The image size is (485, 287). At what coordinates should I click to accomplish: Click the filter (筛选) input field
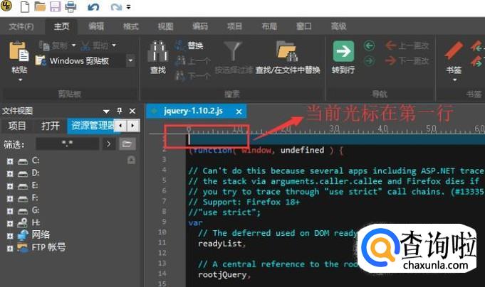(68, 143)
